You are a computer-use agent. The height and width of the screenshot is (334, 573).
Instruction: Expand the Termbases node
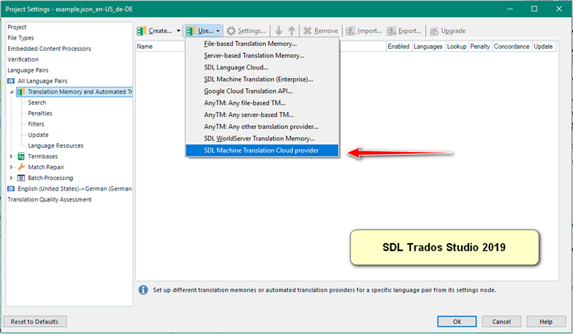point(11,156)
